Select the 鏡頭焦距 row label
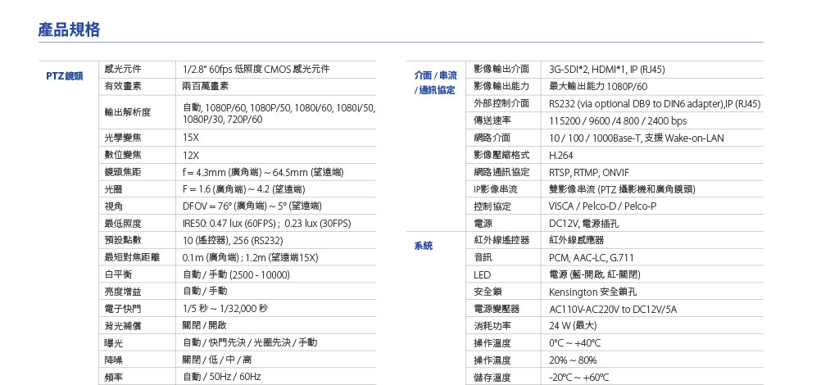Image resolution: width=839 pixels, height=385 pixels. pyautogui.click(x=124, y=172)
